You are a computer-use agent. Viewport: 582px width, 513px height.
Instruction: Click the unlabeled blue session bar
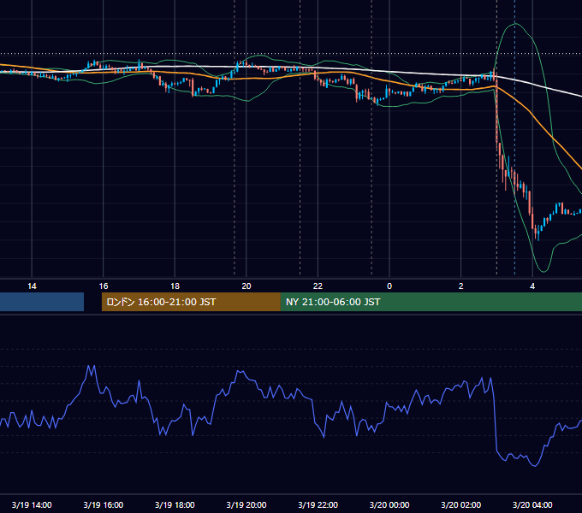tap(42, 302)
